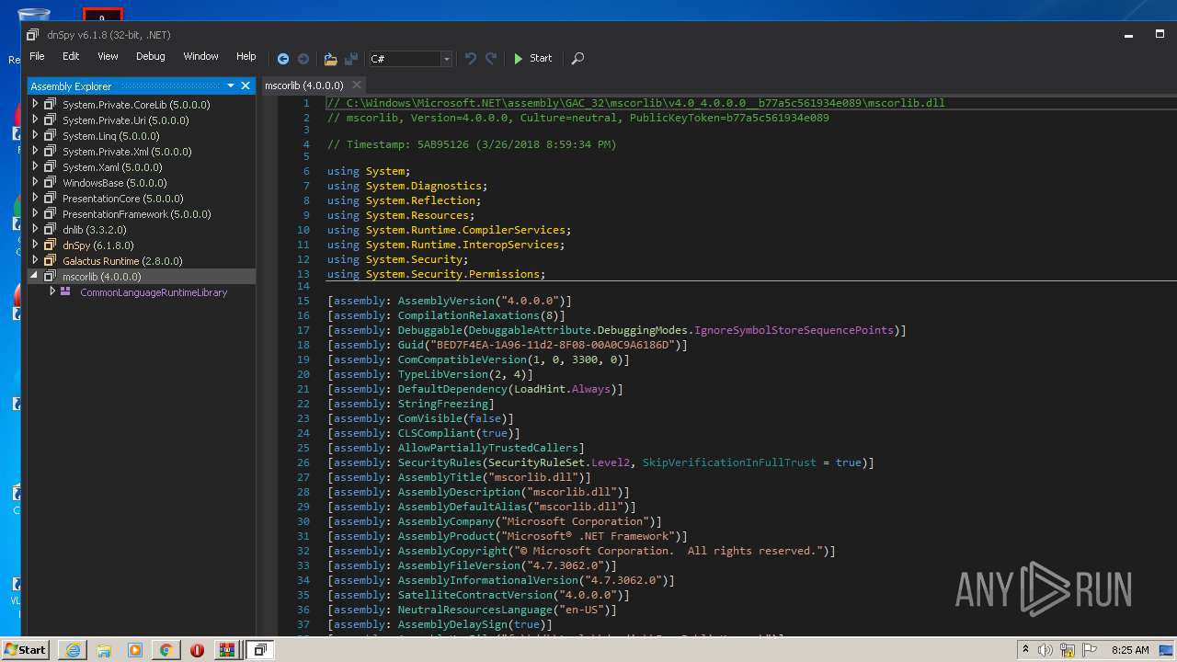The width and height of the screenshot is (1177, 662).
Task: Open Chrome from the taskbar
Action: click(166, 650)
